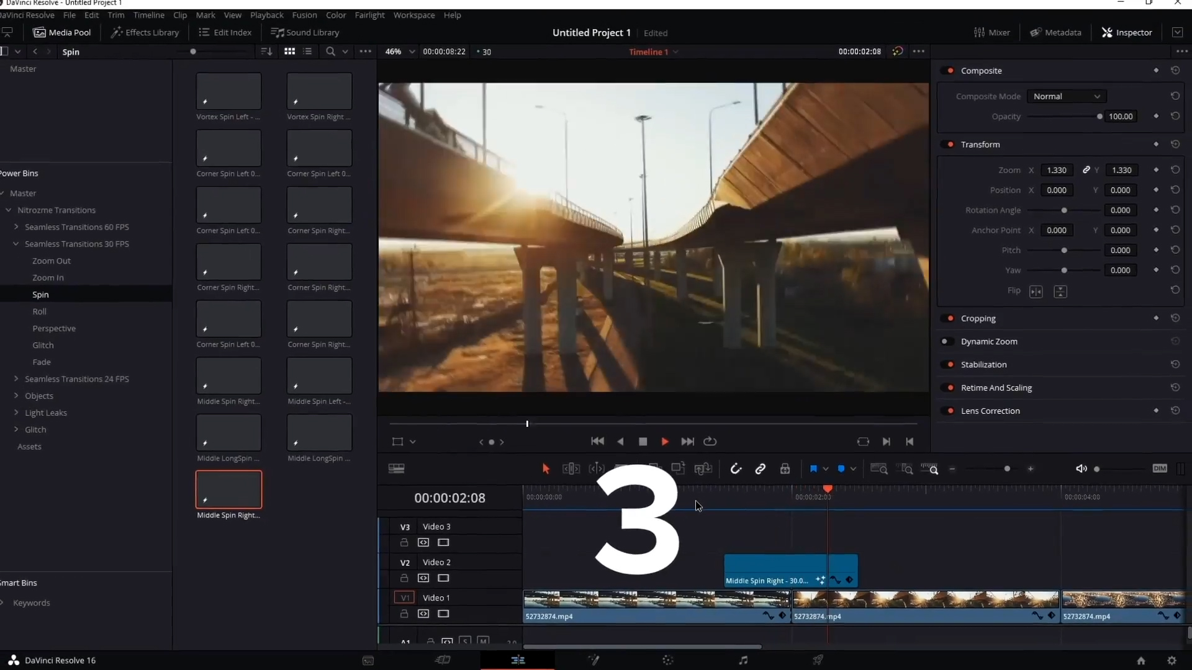Click the Composite Mode dropdown
The image size is (1192, 670).
(1067, 96)
